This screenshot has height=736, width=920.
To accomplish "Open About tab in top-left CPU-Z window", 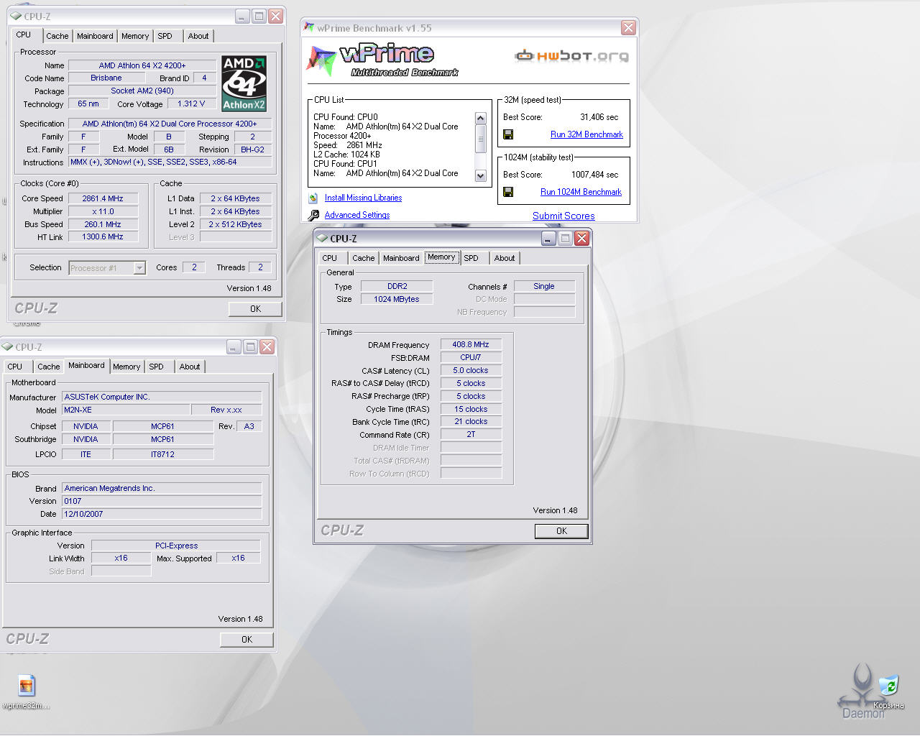I will pyautogui.click(x=198, y=36).
